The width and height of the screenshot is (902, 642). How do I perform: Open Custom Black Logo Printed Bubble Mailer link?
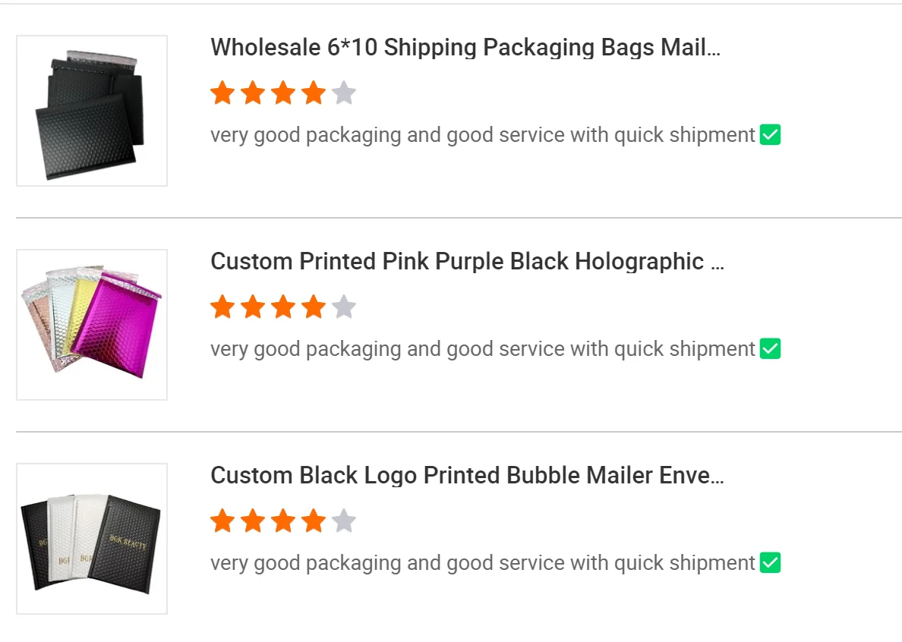[467, 476]
